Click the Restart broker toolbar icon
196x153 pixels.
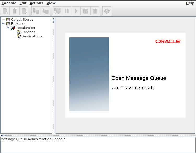(x=85, y=11)
